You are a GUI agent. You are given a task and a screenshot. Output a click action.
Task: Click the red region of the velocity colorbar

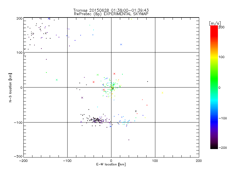coord(214,31)
